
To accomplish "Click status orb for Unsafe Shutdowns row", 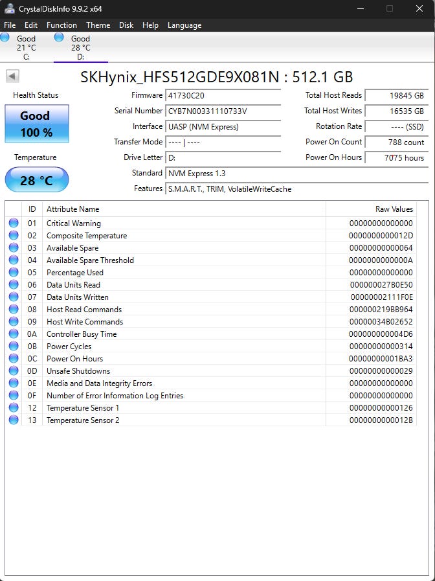I will pos(14,370).
